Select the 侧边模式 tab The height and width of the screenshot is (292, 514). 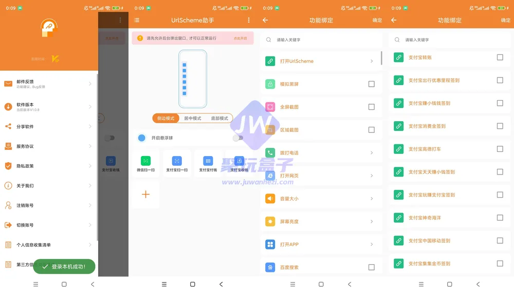[x=166, y=118]
